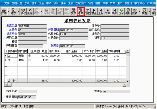Click the 现付 cash payment icon
Screen dimensions: 157x109
tap(121, 12)
